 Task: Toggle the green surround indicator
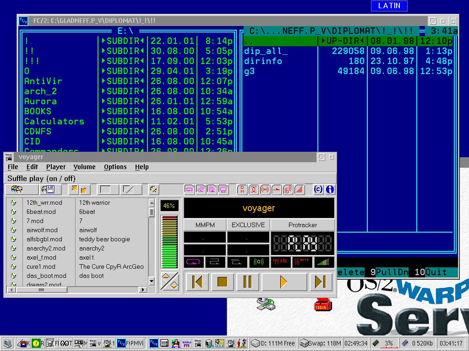click(x=259, y=262)
